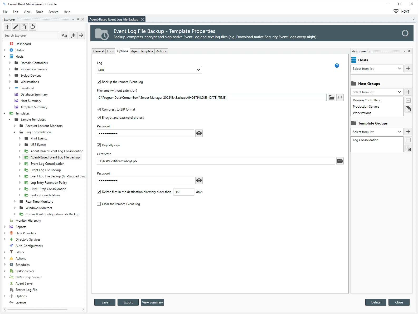The width and height of the screenshot is (418, 314).
Task: Click the days retention field showing 365
Action: pos(183,192)
